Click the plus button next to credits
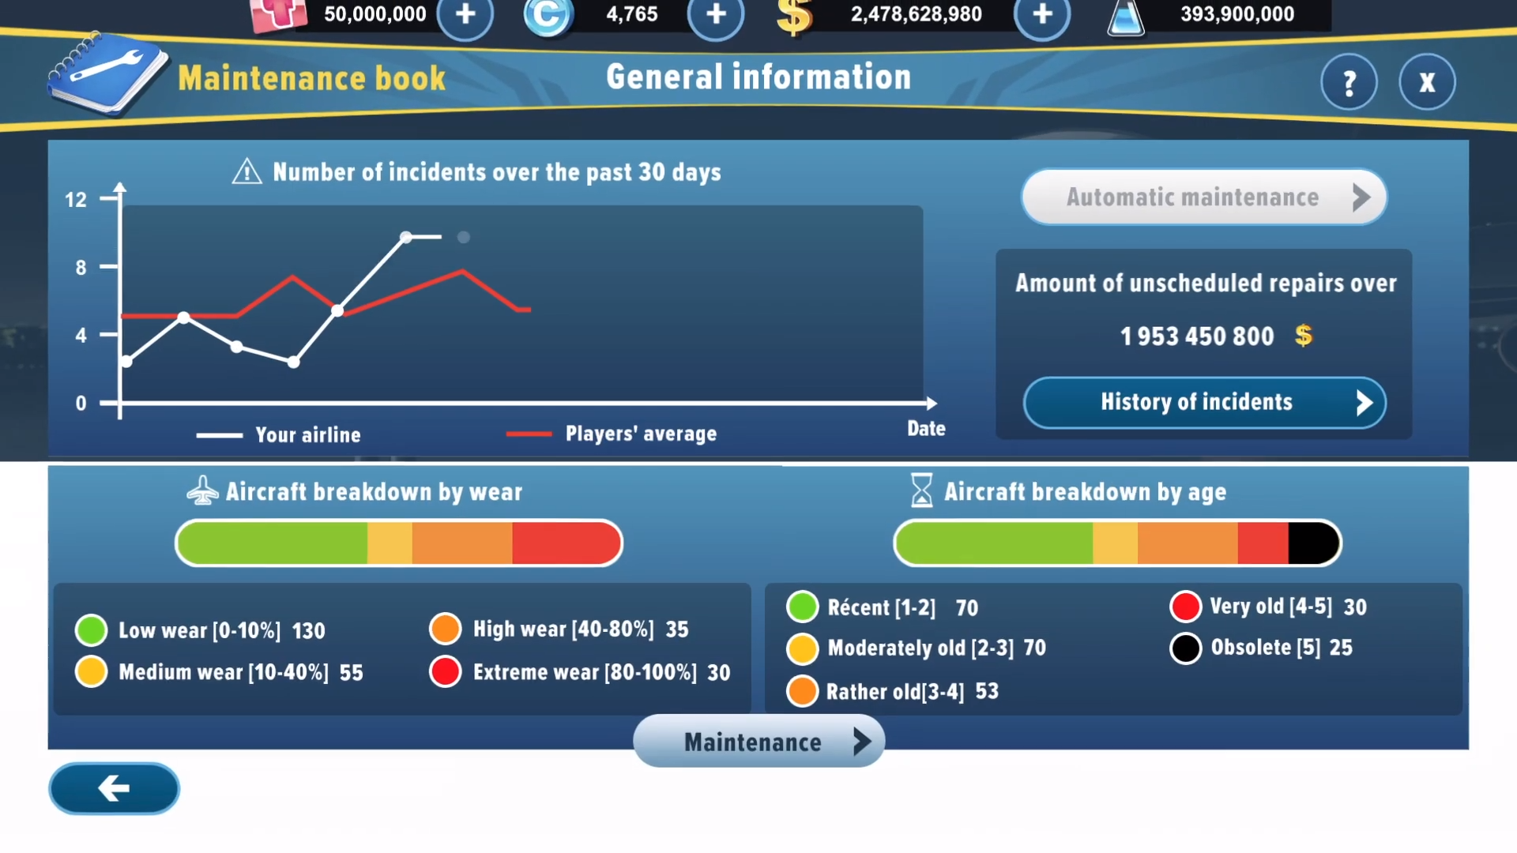This screenshot has height=853, width=1517. 713,14
